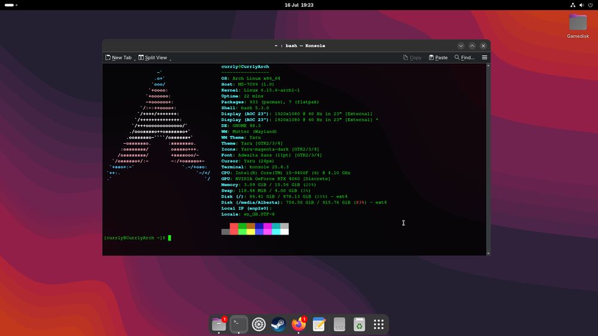The height and width of the screenshot is (336, 598).
Task: Open the Konsole hamburger menu
Action: (484, 58)
